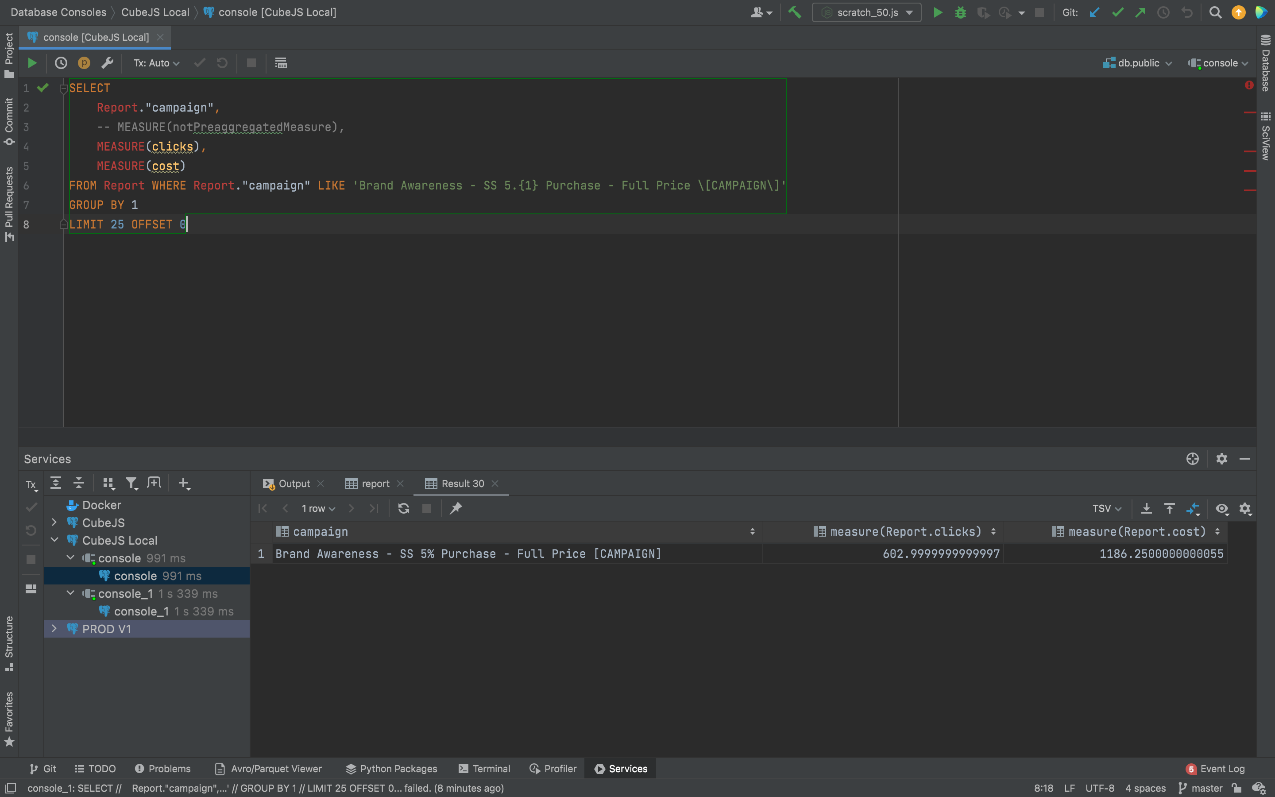Close the console [CubeJS Local] editor tab
Image resolution: width=1275 pixels, height=797 pixels.
click(160, 37)
